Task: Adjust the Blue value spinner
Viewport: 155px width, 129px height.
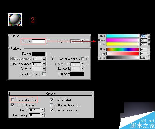Action: coord(149,44)
